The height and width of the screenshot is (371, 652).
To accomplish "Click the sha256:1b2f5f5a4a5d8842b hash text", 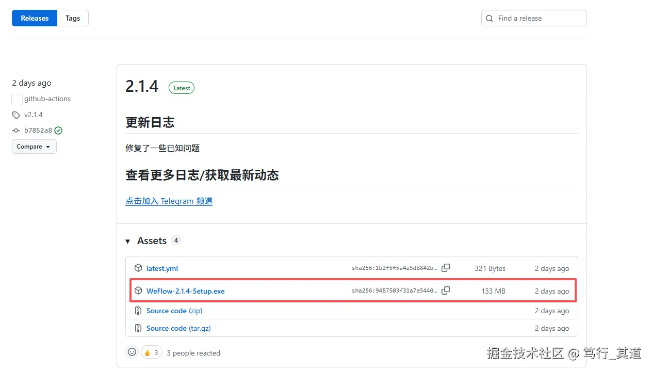I will (x=395, y=268).
